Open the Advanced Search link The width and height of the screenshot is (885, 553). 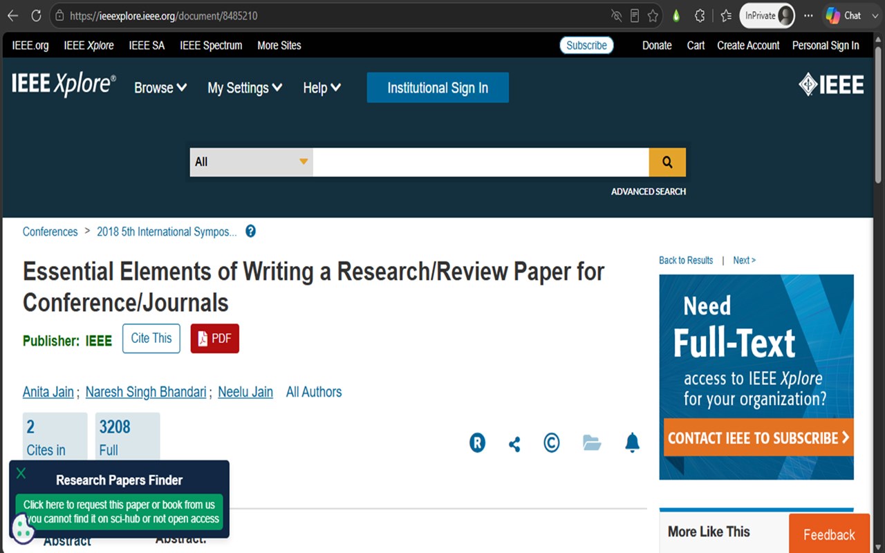(649, 191)
